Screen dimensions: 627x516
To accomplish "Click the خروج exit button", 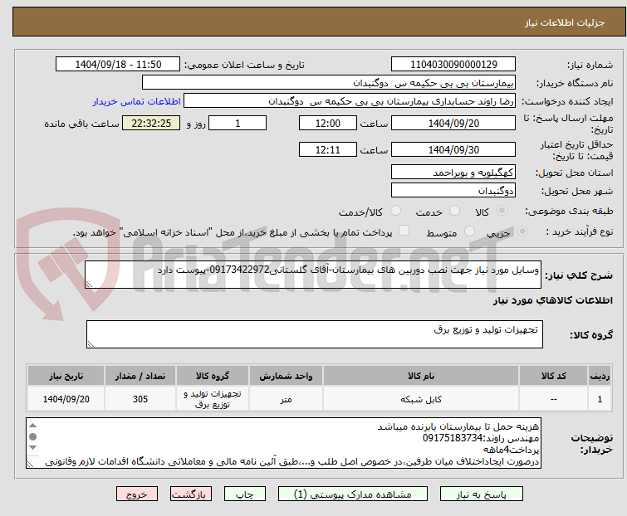I will (x=137, y=494).
